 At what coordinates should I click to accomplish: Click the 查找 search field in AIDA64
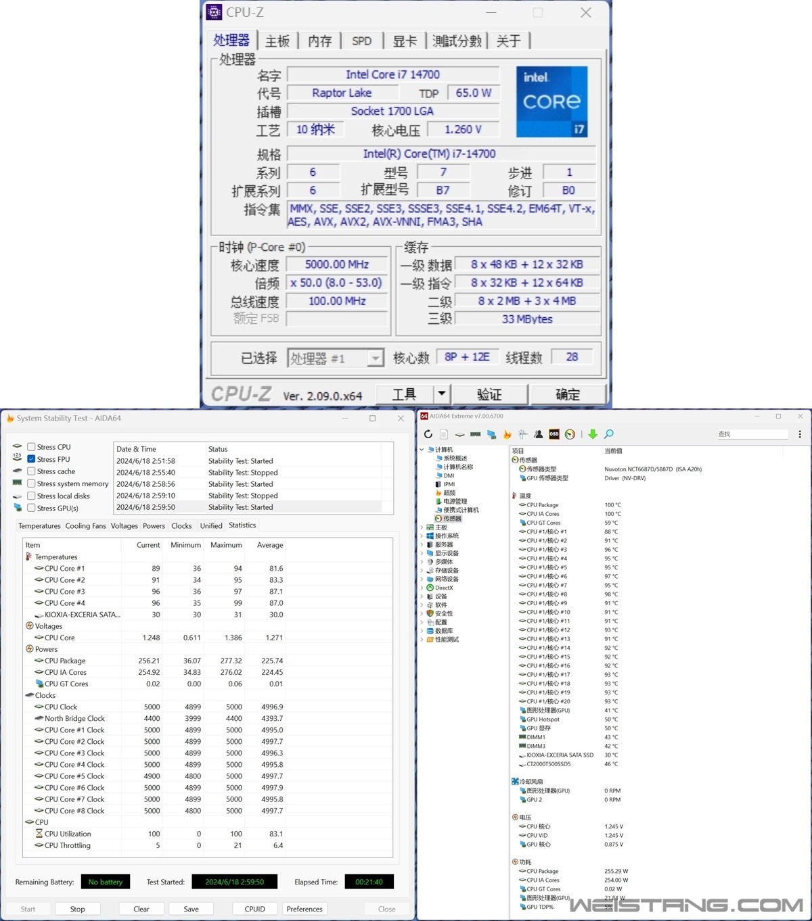pos(752,434)
